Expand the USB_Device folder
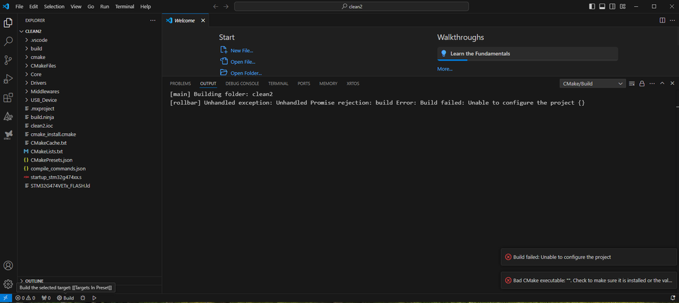679x303 pixels. (x=89, y=100)
